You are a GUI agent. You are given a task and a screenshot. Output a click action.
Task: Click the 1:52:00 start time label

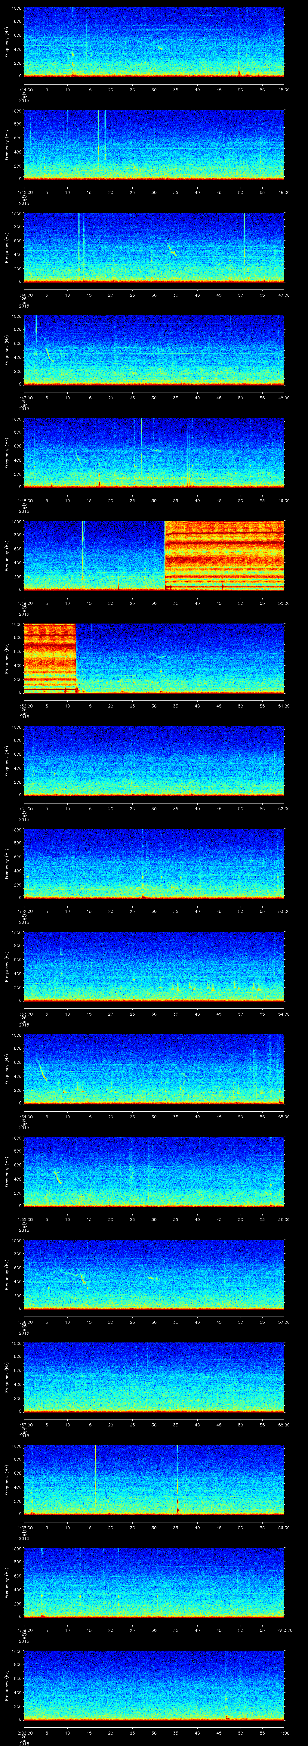pyautogui.click(x=24, y=911)
